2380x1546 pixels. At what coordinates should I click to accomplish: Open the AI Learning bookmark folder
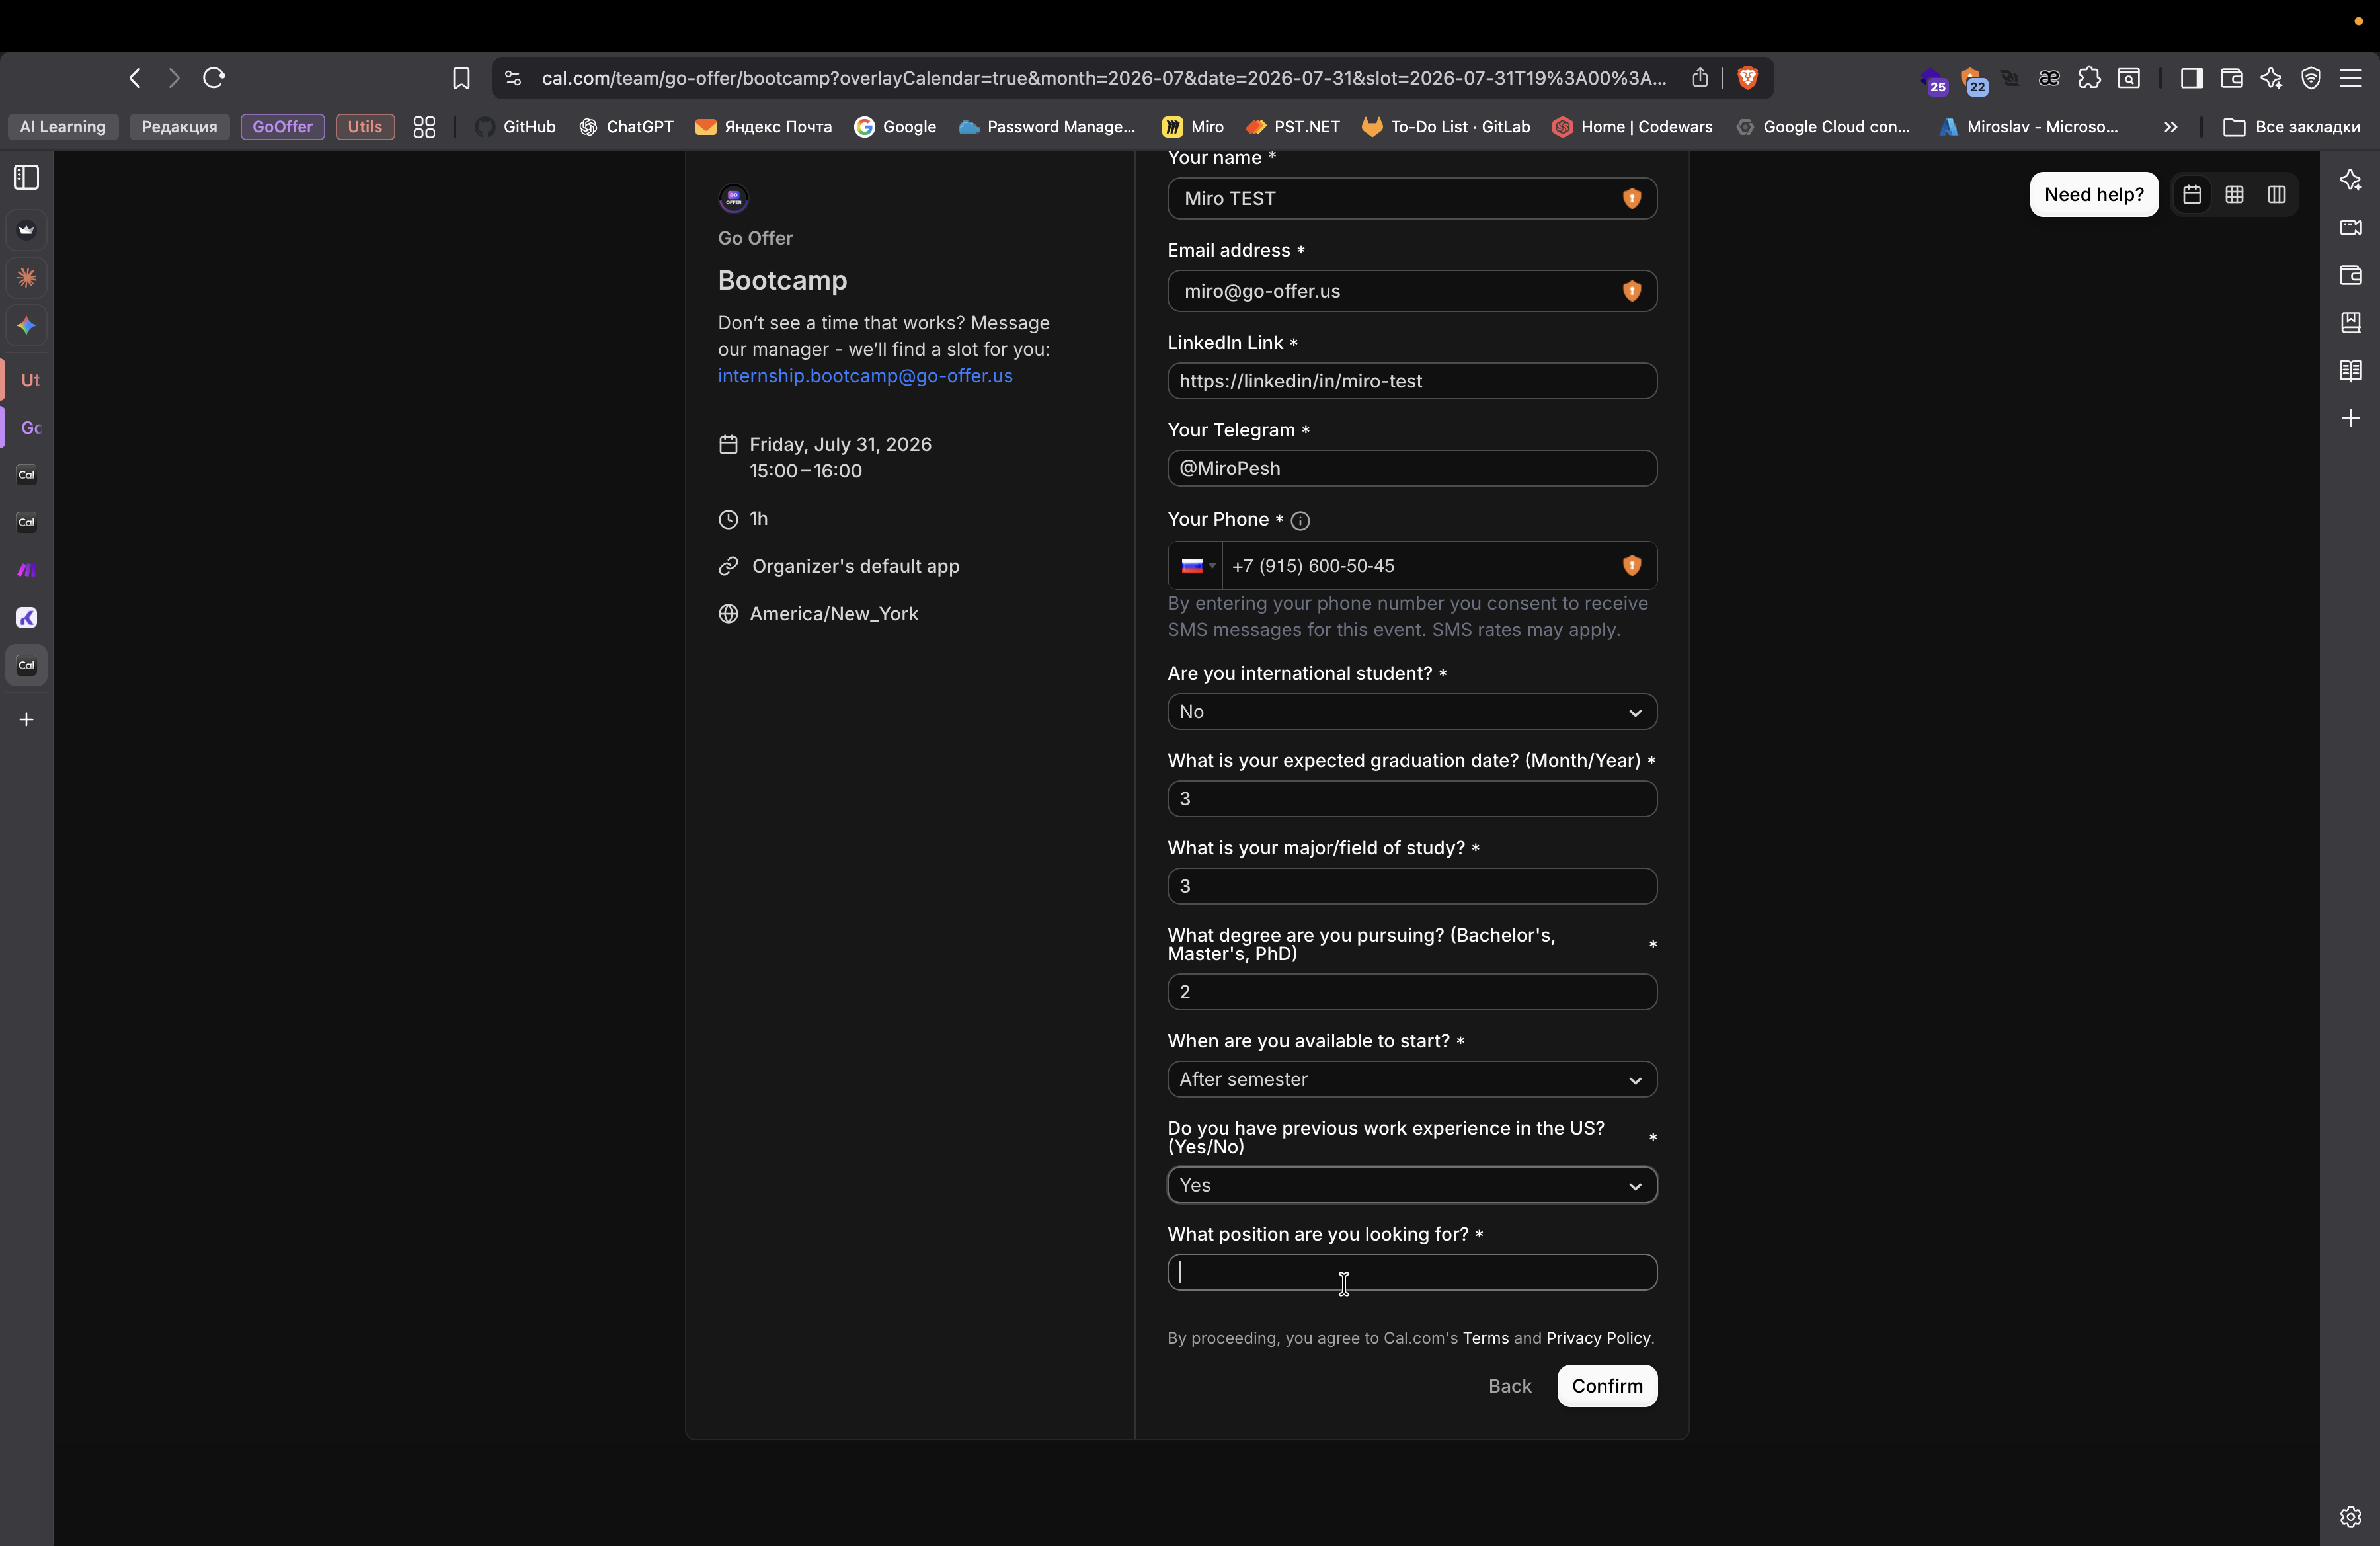coord(63,127)
